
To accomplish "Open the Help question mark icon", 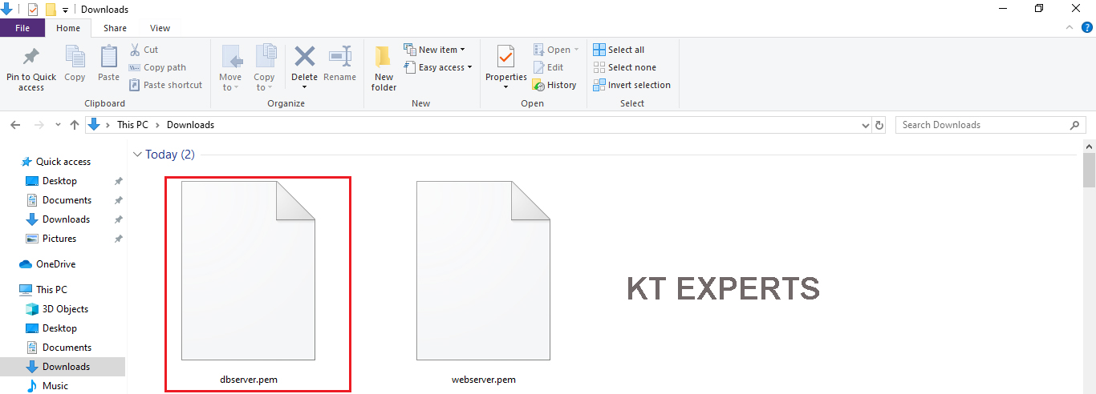I will coord(1087,27).
